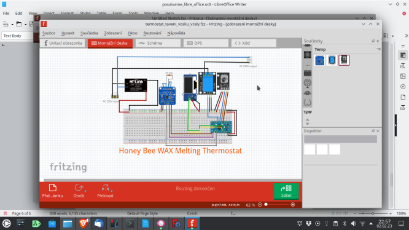Add a note with Přid...ámku icon
Image resolution: width=409 pixels, height=230 pixels.
[x=53, y=188]
